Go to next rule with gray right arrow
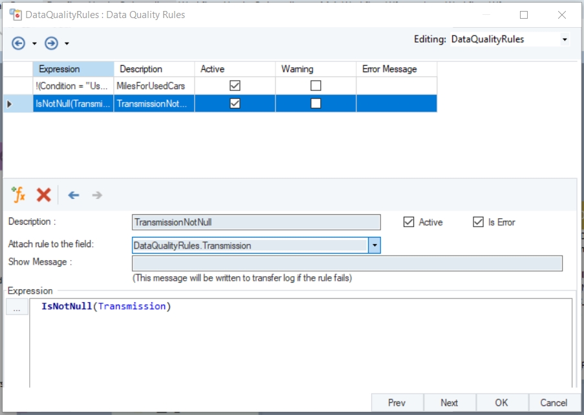Screen dimensions: 584x415 tap(97, 195)
